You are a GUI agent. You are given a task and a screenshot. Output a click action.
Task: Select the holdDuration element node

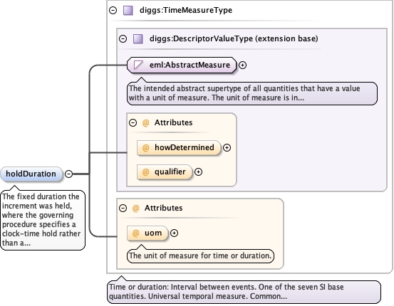[31, 174]
